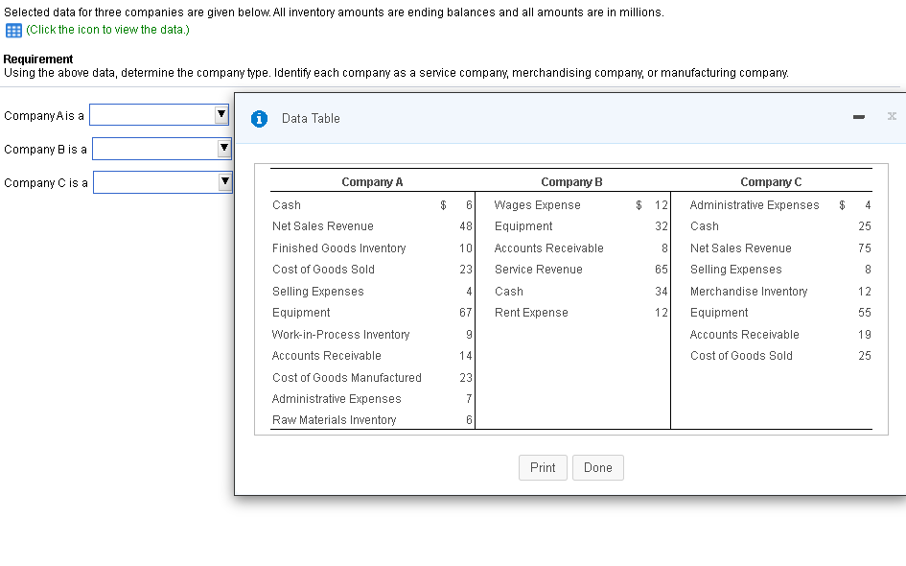Click the Print button
The width and height of the screenshot is (906, 566).
pos(543,467)
